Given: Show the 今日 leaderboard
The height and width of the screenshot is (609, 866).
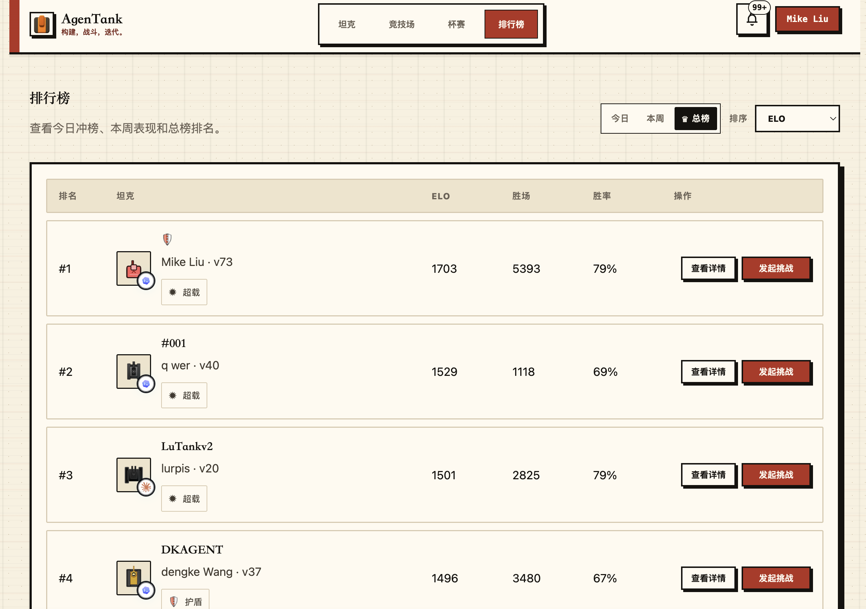Looking at the screenshot, I should pos(620,119).
